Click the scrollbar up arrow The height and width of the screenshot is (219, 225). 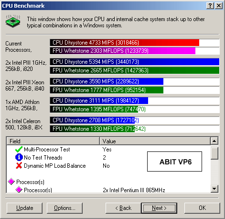214,141
